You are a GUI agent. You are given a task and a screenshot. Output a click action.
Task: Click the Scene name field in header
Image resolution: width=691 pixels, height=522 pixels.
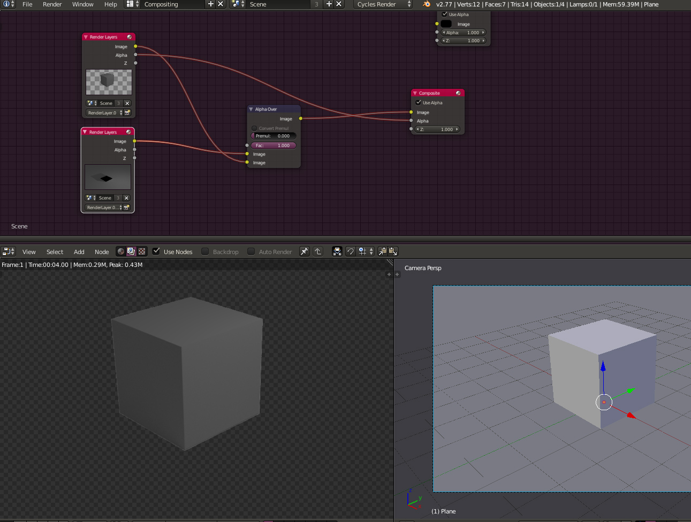tap(278, 4)
